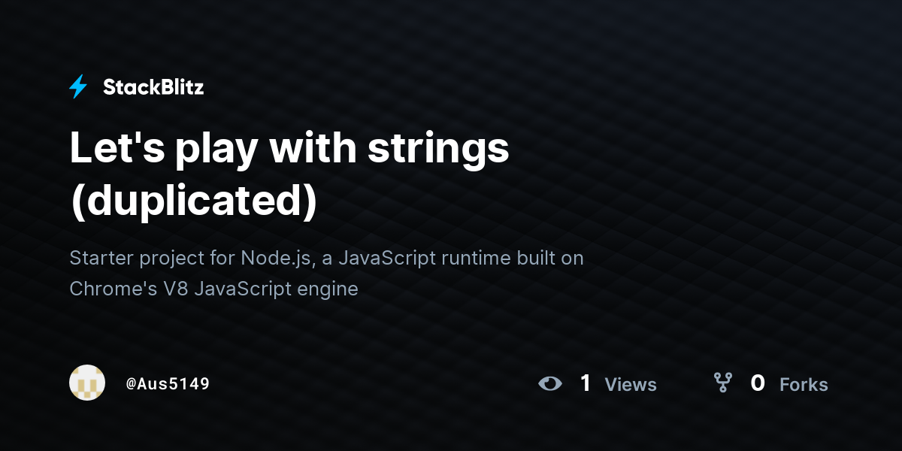
Task: Click the view count number 1
Action: point(586,383)
